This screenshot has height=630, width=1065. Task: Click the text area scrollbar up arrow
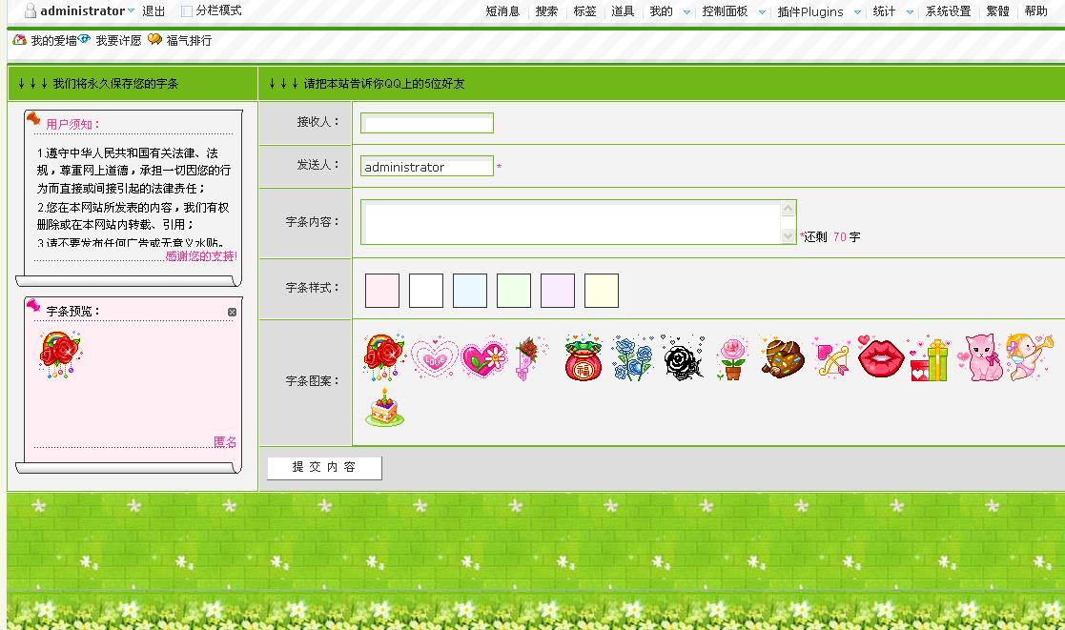(x=788, y=209)
